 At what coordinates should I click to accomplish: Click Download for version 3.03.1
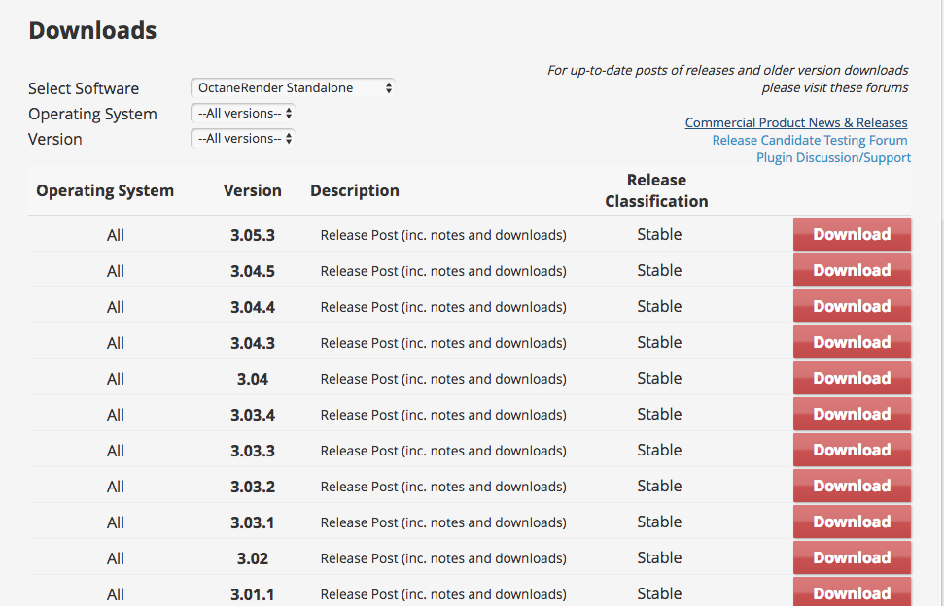(x=852, y=522)
